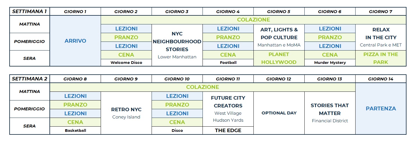Click the ART, LIGHTS & POP CULTURE cell
Screen dimensions: 412x142
[x=279, y=37]
